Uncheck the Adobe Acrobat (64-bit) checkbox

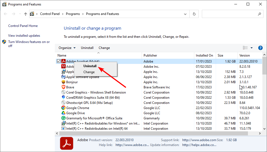[59, 61]
